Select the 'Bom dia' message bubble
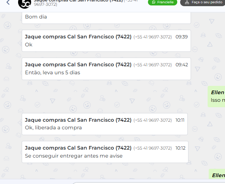The height and width of the screenshot is (184, 225). pyautogui.click(x=106, y=17)
